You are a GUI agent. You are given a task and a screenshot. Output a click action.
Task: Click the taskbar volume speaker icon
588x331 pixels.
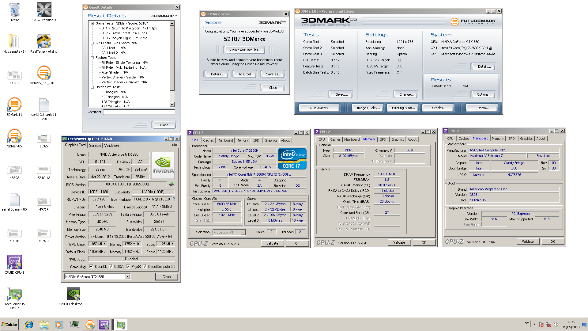pos(556,324)
